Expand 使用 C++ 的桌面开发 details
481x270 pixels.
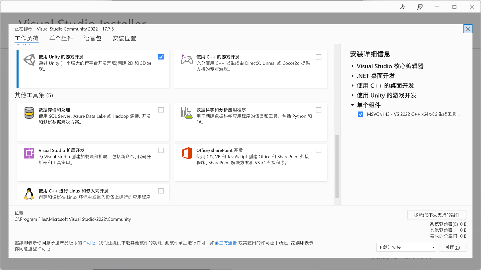tap(352, 86)
